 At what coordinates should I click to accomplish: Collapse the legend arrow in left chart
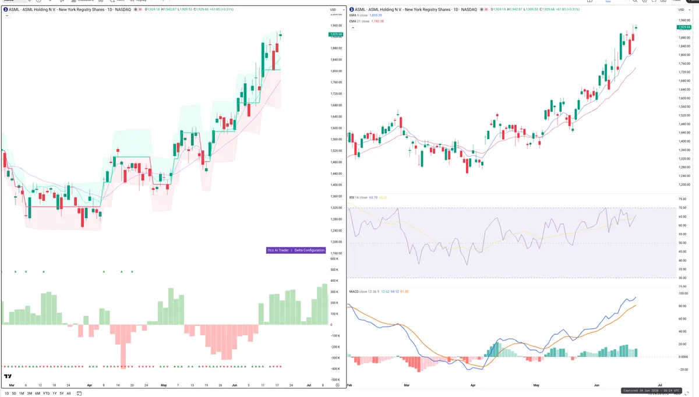click(x=6, y=16)
